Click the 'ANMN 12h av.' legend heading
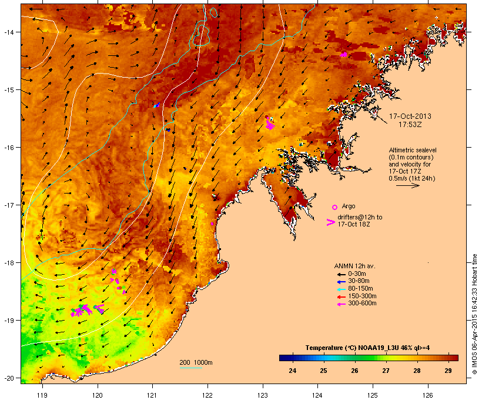Image resolution: width=482 pixels, height=400 pixels. [354, 266]
